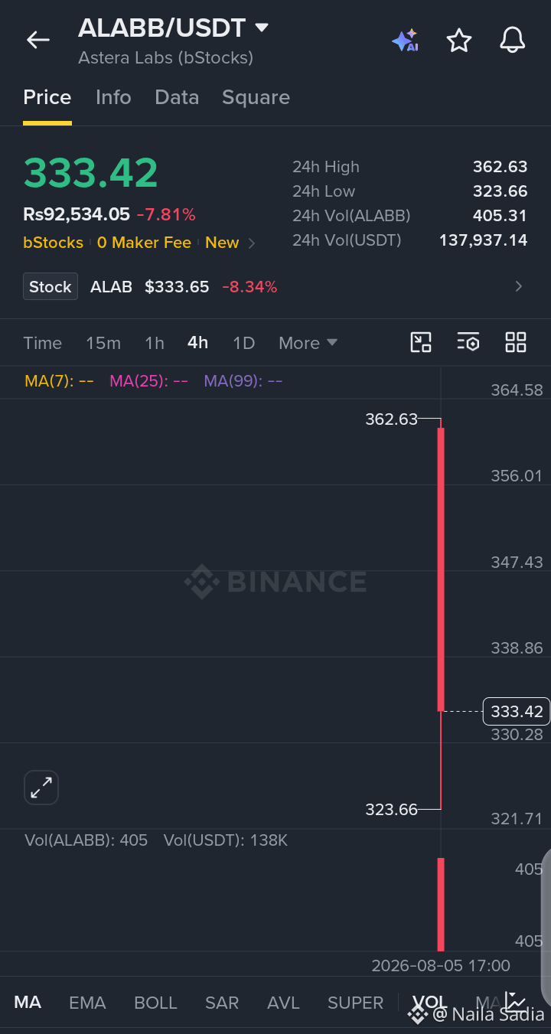Expand the ALABB/USDT pair dropdown
This screenshot has height=1034, width=551.
pos(262,28)
